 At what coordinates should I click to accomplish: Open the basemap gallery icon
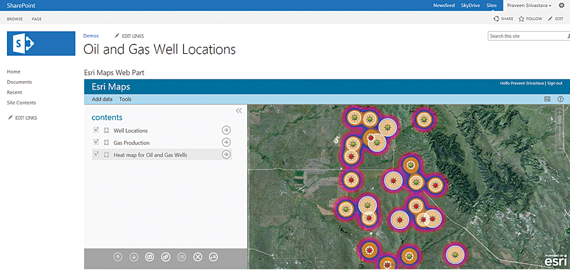point(547,99)
